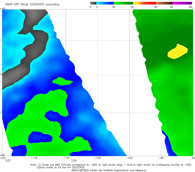Click the colorbar label '64'
This screenshot has width=195, height=172.
pos(172,7)
